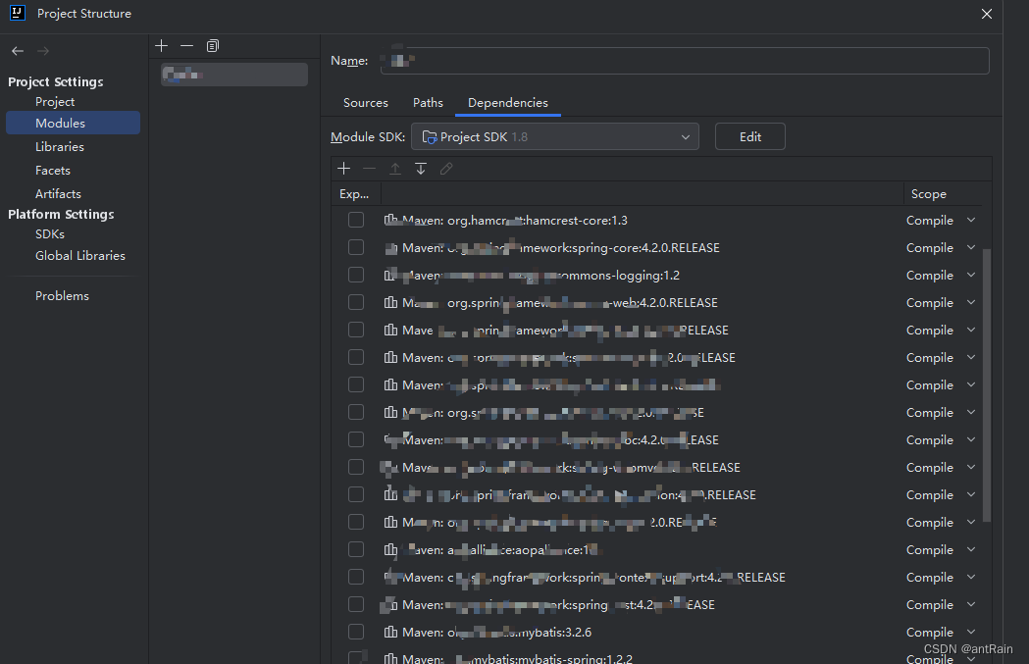Viewport: 1029px width, 664px height.
Task: Click the library icon of mybatis:3.2.6 row
Action: click(x=390, y=632)
